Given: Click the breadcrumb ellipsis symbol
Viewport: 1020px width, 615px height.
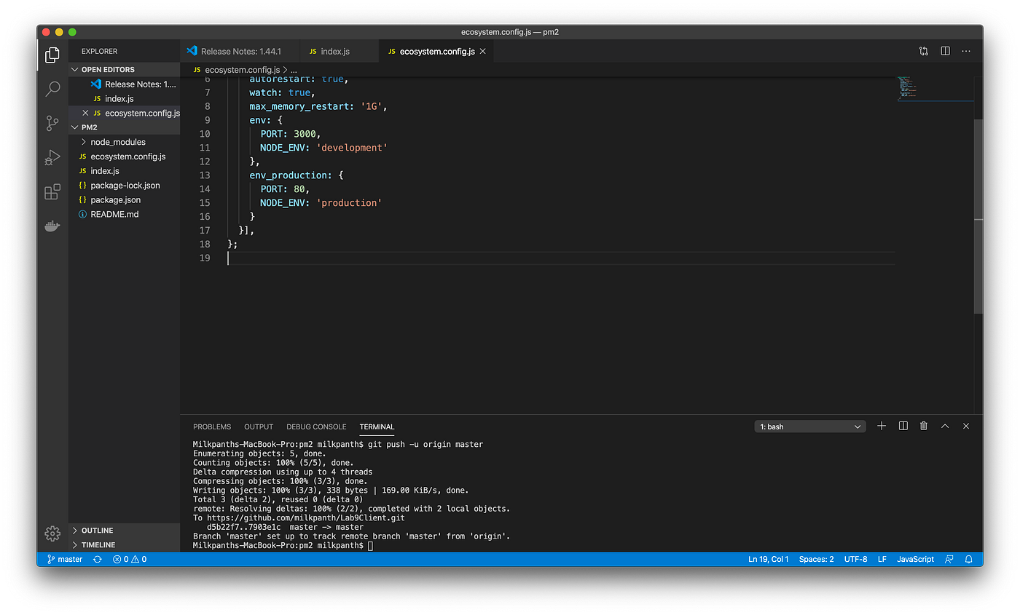Looking at the screenshot, I should click(294, 69).
